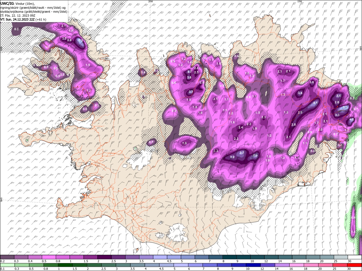Click the bright red 30 swatch in lower legend row
This screenshot has width=362, height=271.
(x=355, y=265)
